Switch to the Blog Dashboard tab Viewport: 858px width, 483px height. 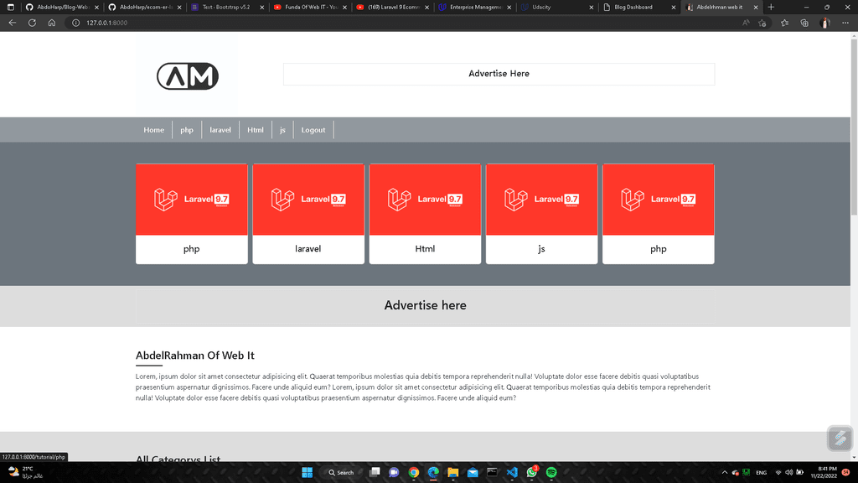[x=639, y=7]
